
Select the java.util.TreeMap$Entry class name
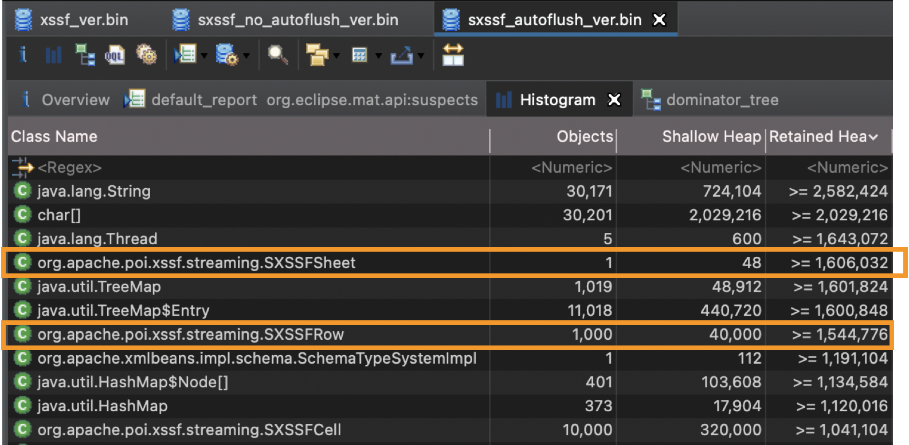pyautogui.click(x=123, y=310)
